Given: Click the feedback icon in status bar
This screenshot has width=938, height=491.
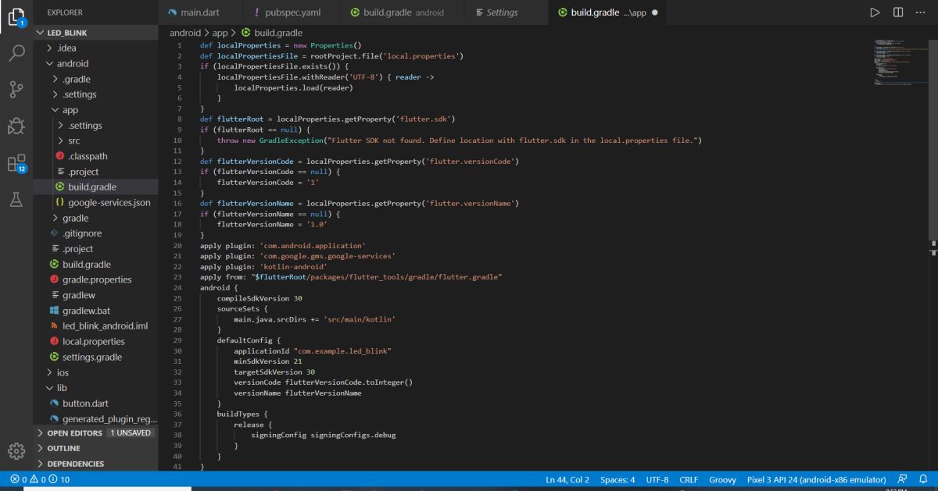Looking at the screenshot, I should coord(903,479).
